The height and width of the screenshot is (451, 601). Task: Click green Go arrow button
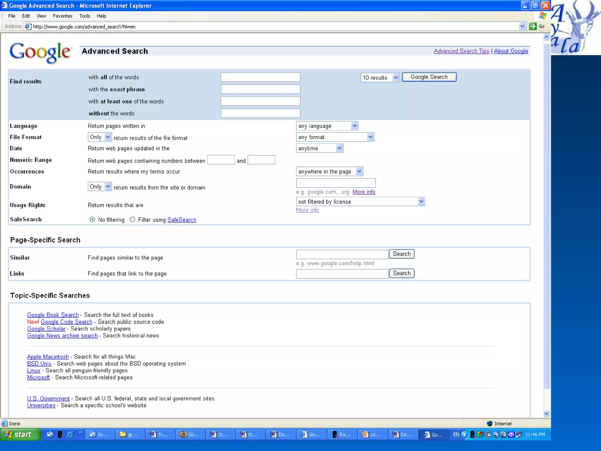[533, 26]
